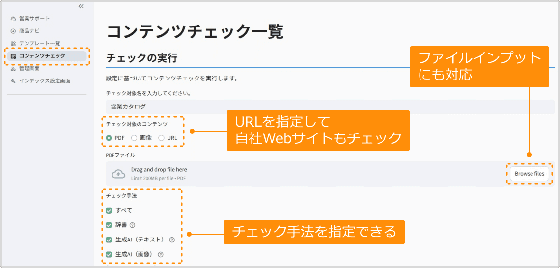560x268 pixels.
Task: Show help for 生成AI（画像）
Action: point(160,254)
